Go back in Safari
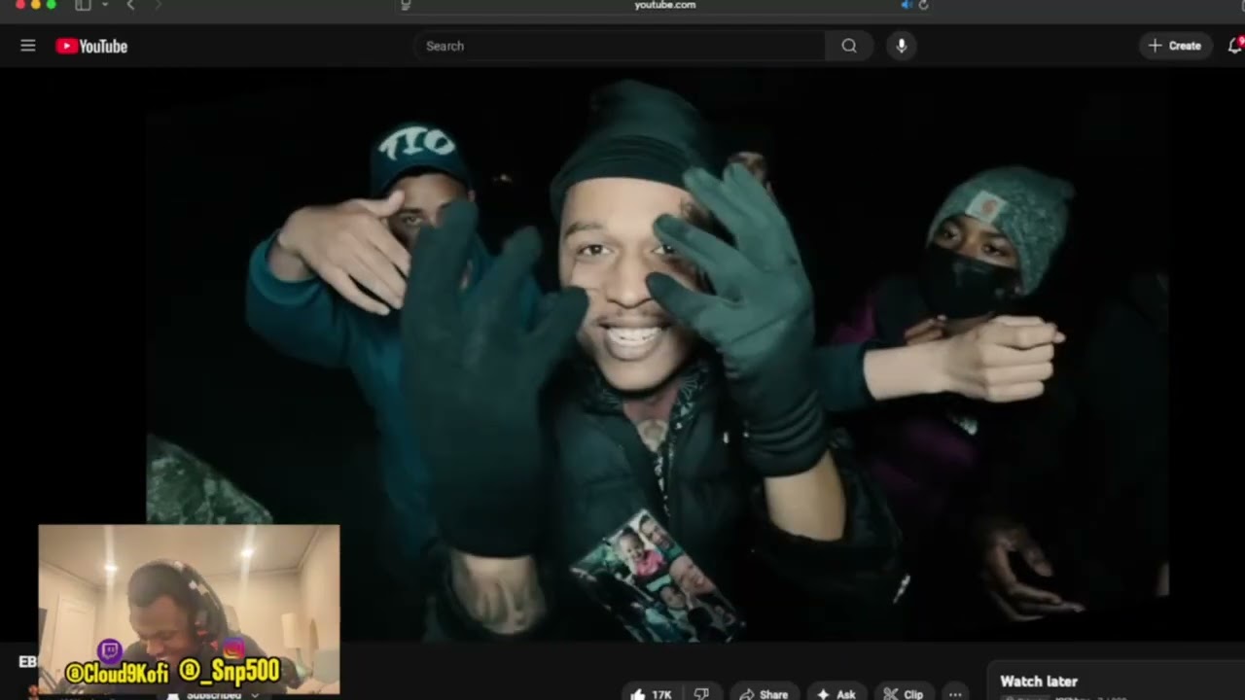 pyautogui.click(x=131, y=5)
